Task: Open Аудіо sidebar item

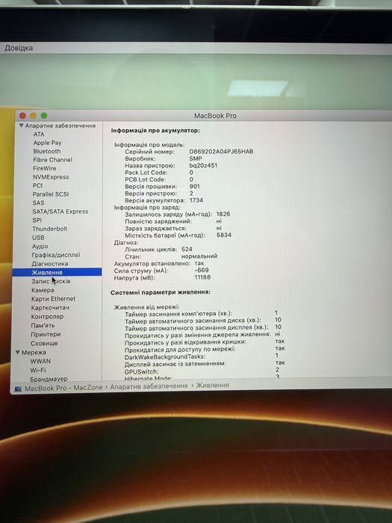Action: click(40, 246)
